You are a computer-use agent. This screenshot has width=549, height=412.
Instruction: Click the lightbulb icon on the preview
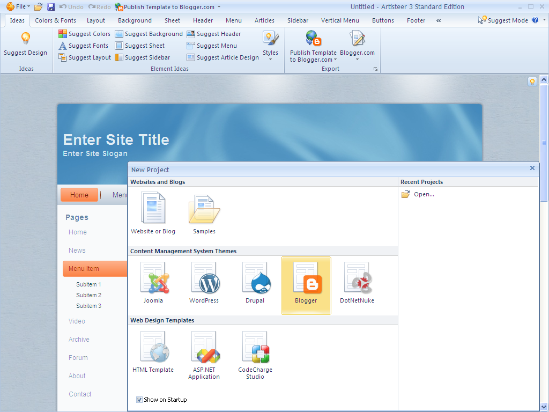click(x=532, y=82)
